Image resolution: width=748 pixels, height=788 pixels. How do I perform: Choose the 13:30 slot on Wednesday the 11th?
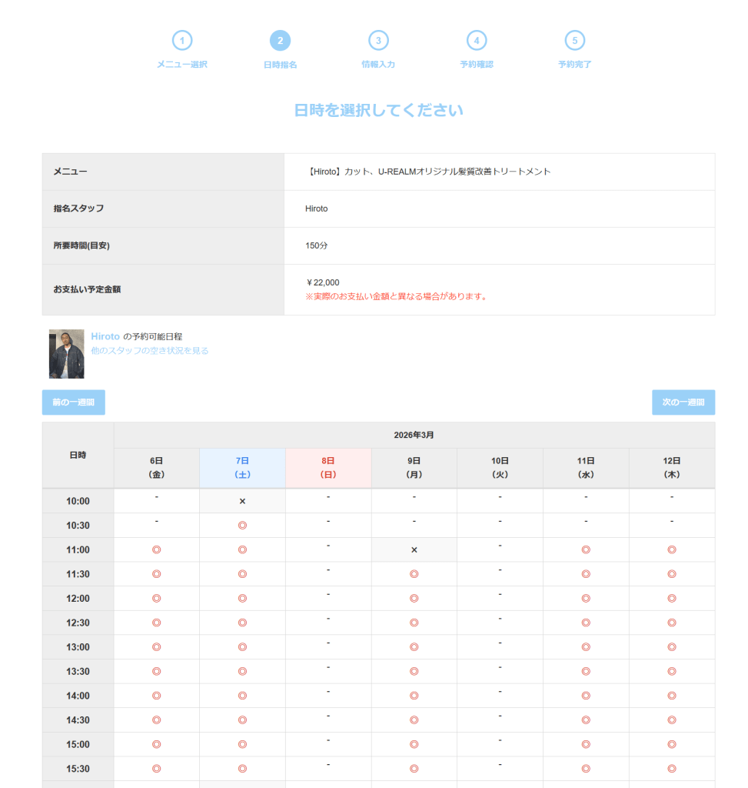(586, 672)
